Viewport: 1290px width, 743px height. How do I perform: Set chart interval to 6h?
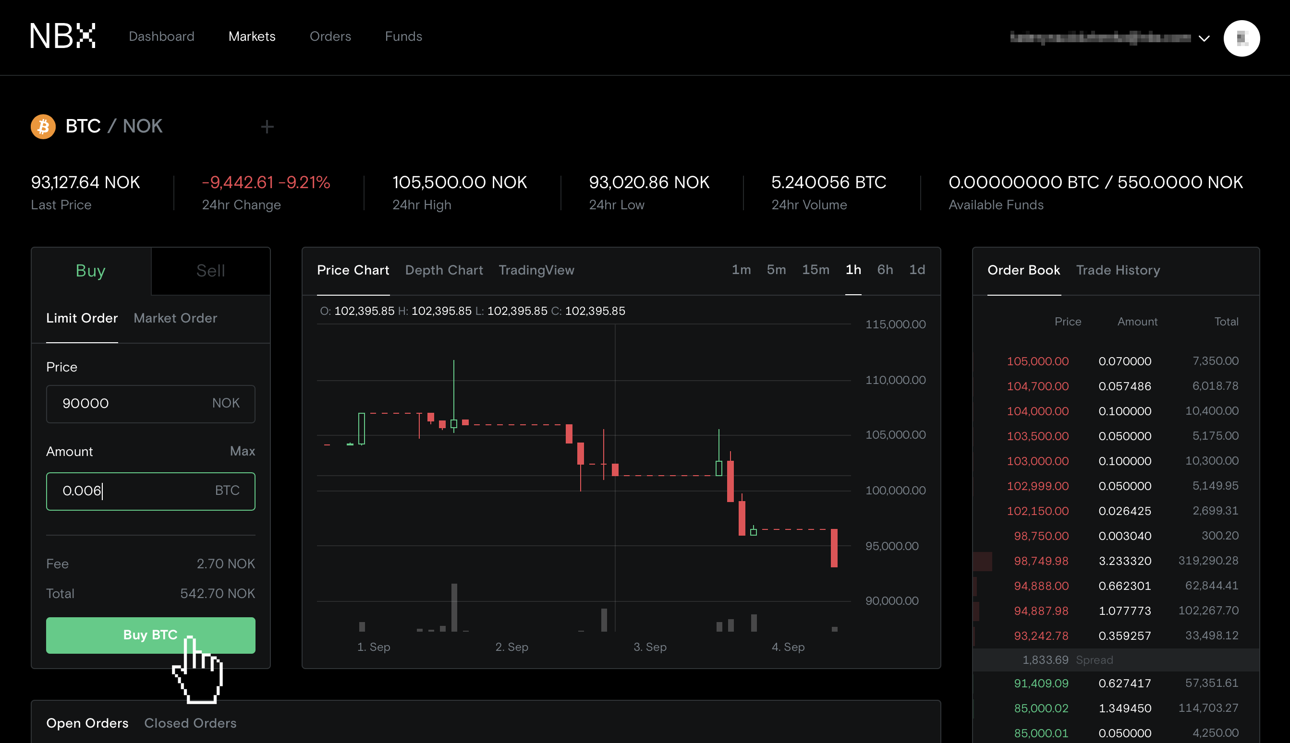pyautogui.click(x=885, y=269)
